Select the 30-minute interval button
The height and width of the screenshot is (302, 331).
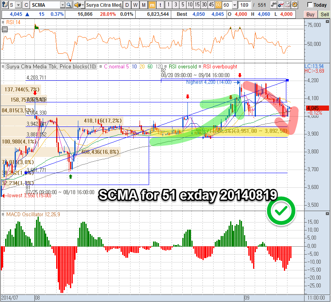[x=204, y=5]
